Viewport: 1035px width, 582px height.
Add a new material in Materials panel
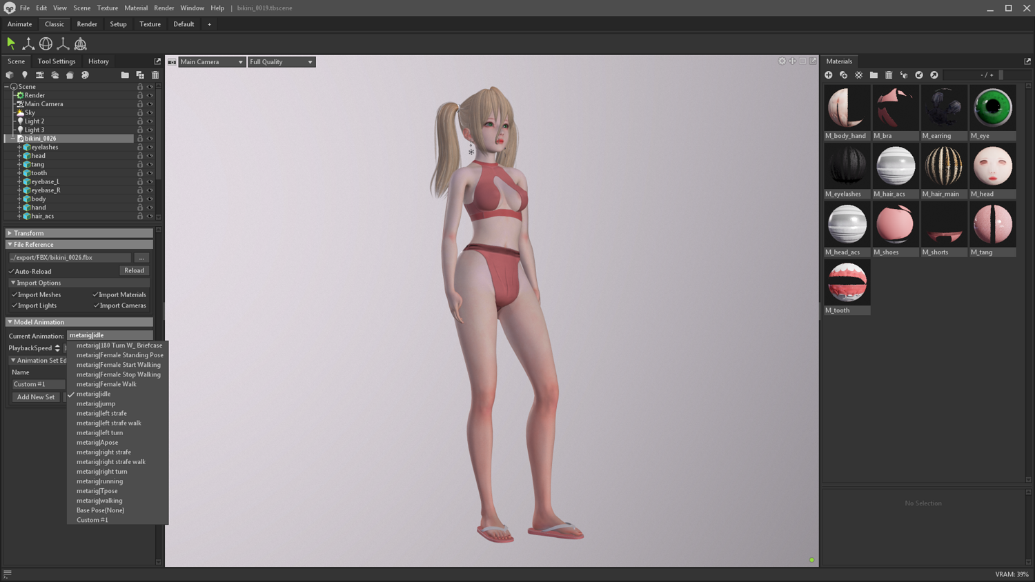(829, 75)
